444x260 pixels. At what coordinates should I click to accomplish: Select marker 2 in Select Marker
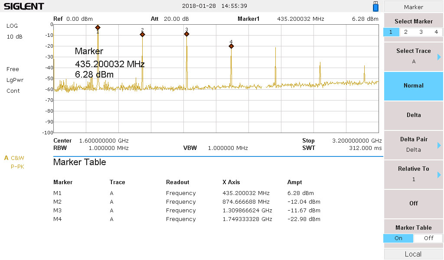point(406,32)
